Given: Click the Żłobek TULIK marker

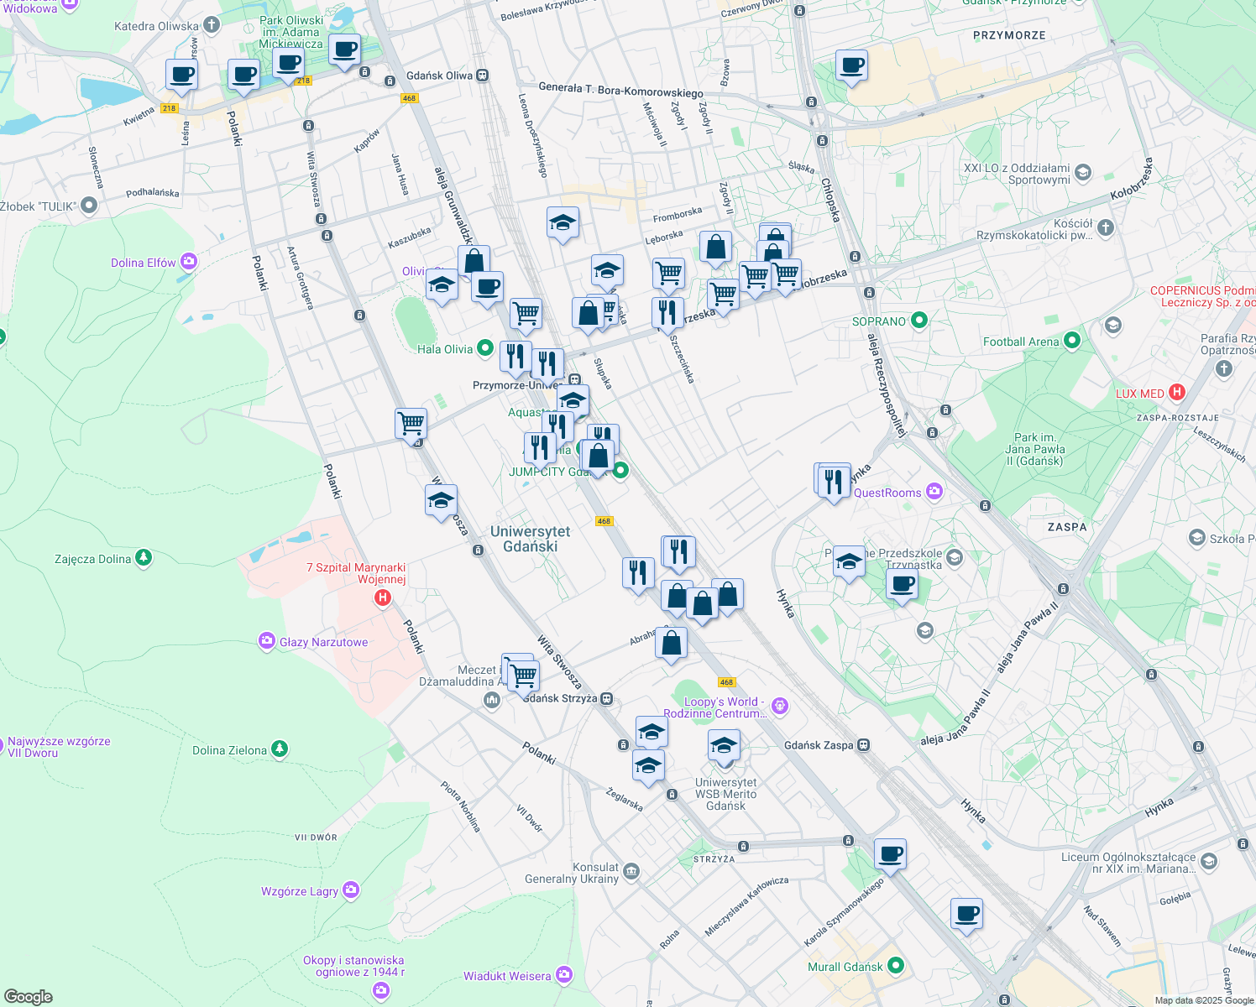Looking at the screenshot, I should point(89,206).
